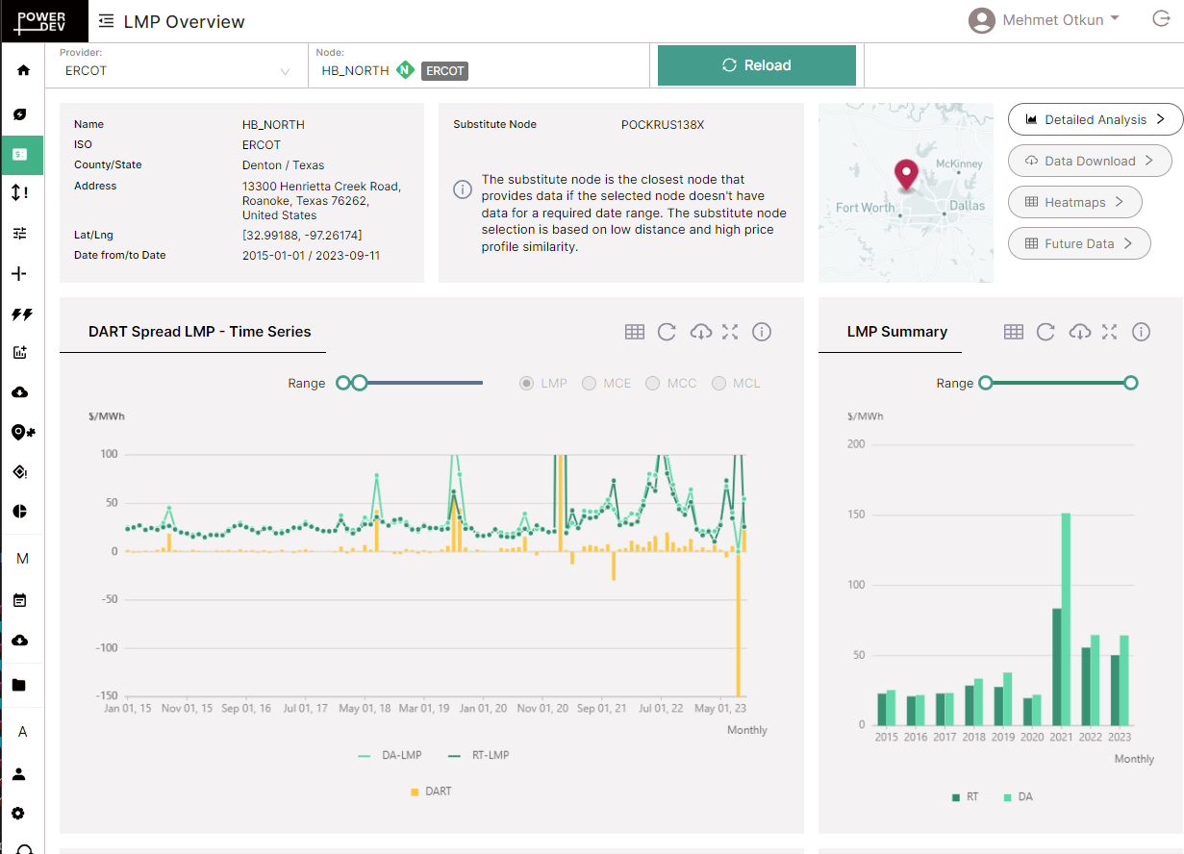Click the Power Dev logo
The height and width of the screenshot is (854, 1184).
point(43,21)
